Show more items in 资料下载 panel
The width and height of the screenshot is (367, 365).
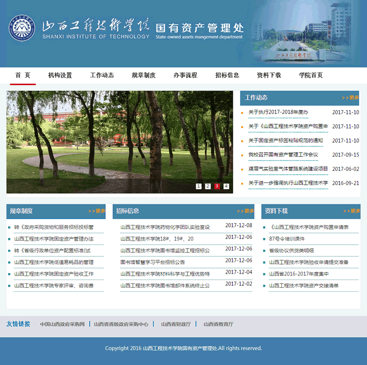[352, 211]
